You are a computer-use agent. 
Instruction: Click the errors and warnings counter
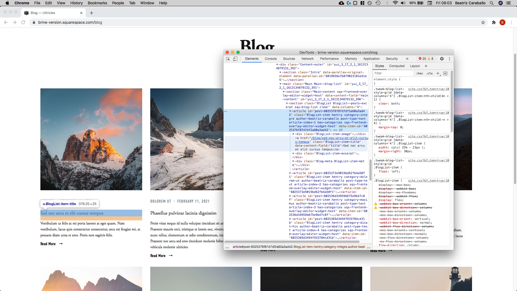(x=426, y=59)
